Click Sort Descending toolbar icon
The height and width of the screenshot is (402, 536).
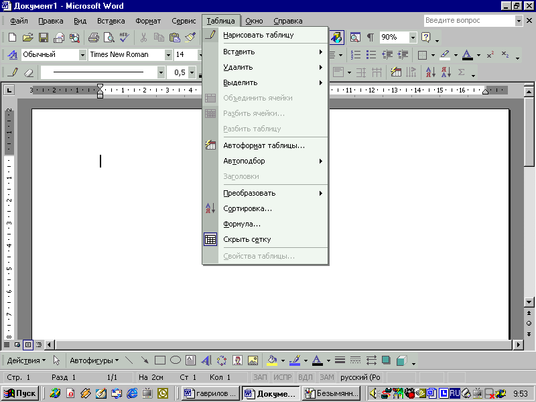tap(446, 72)
